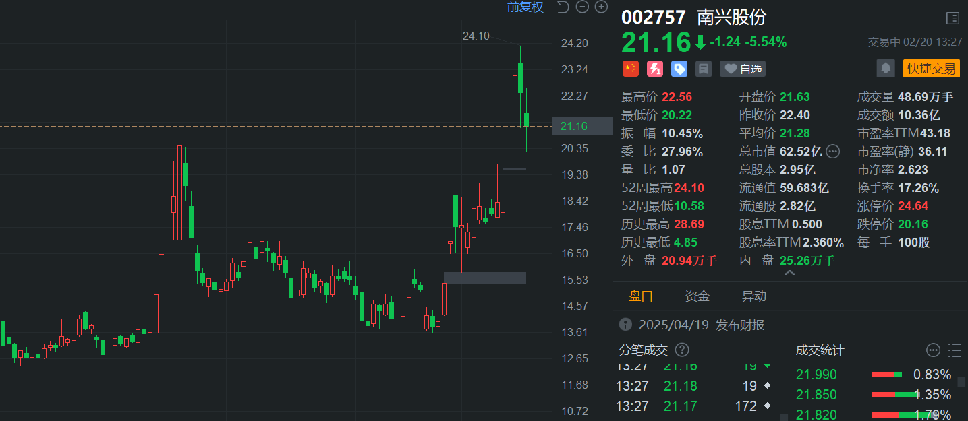Click the orange 快捷交易 button
Viewport: 968px width, 421px height.
(931, 68)
